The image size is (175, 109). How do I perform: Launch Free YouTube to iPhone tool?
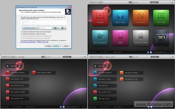(x=17, y=92)
